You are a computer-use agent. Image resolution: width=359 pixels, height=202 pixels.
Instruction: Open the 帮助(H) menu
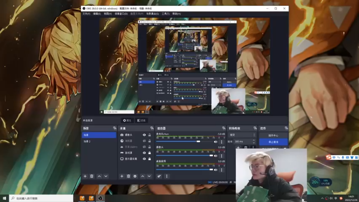(176, 14)
